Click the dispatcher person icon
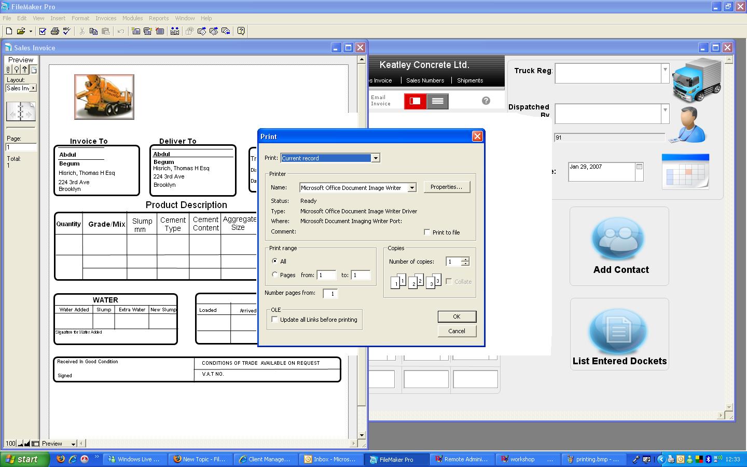 pos(688,125)
